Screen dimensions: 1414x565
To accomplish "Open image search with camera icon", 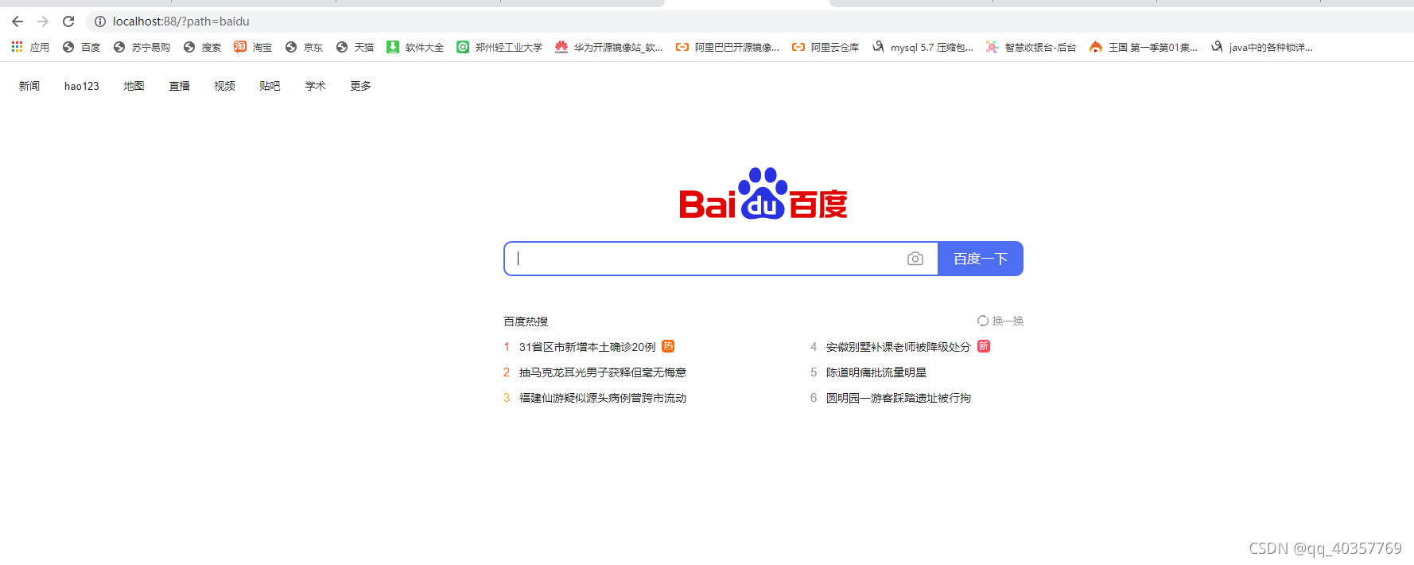I will 915,259.
